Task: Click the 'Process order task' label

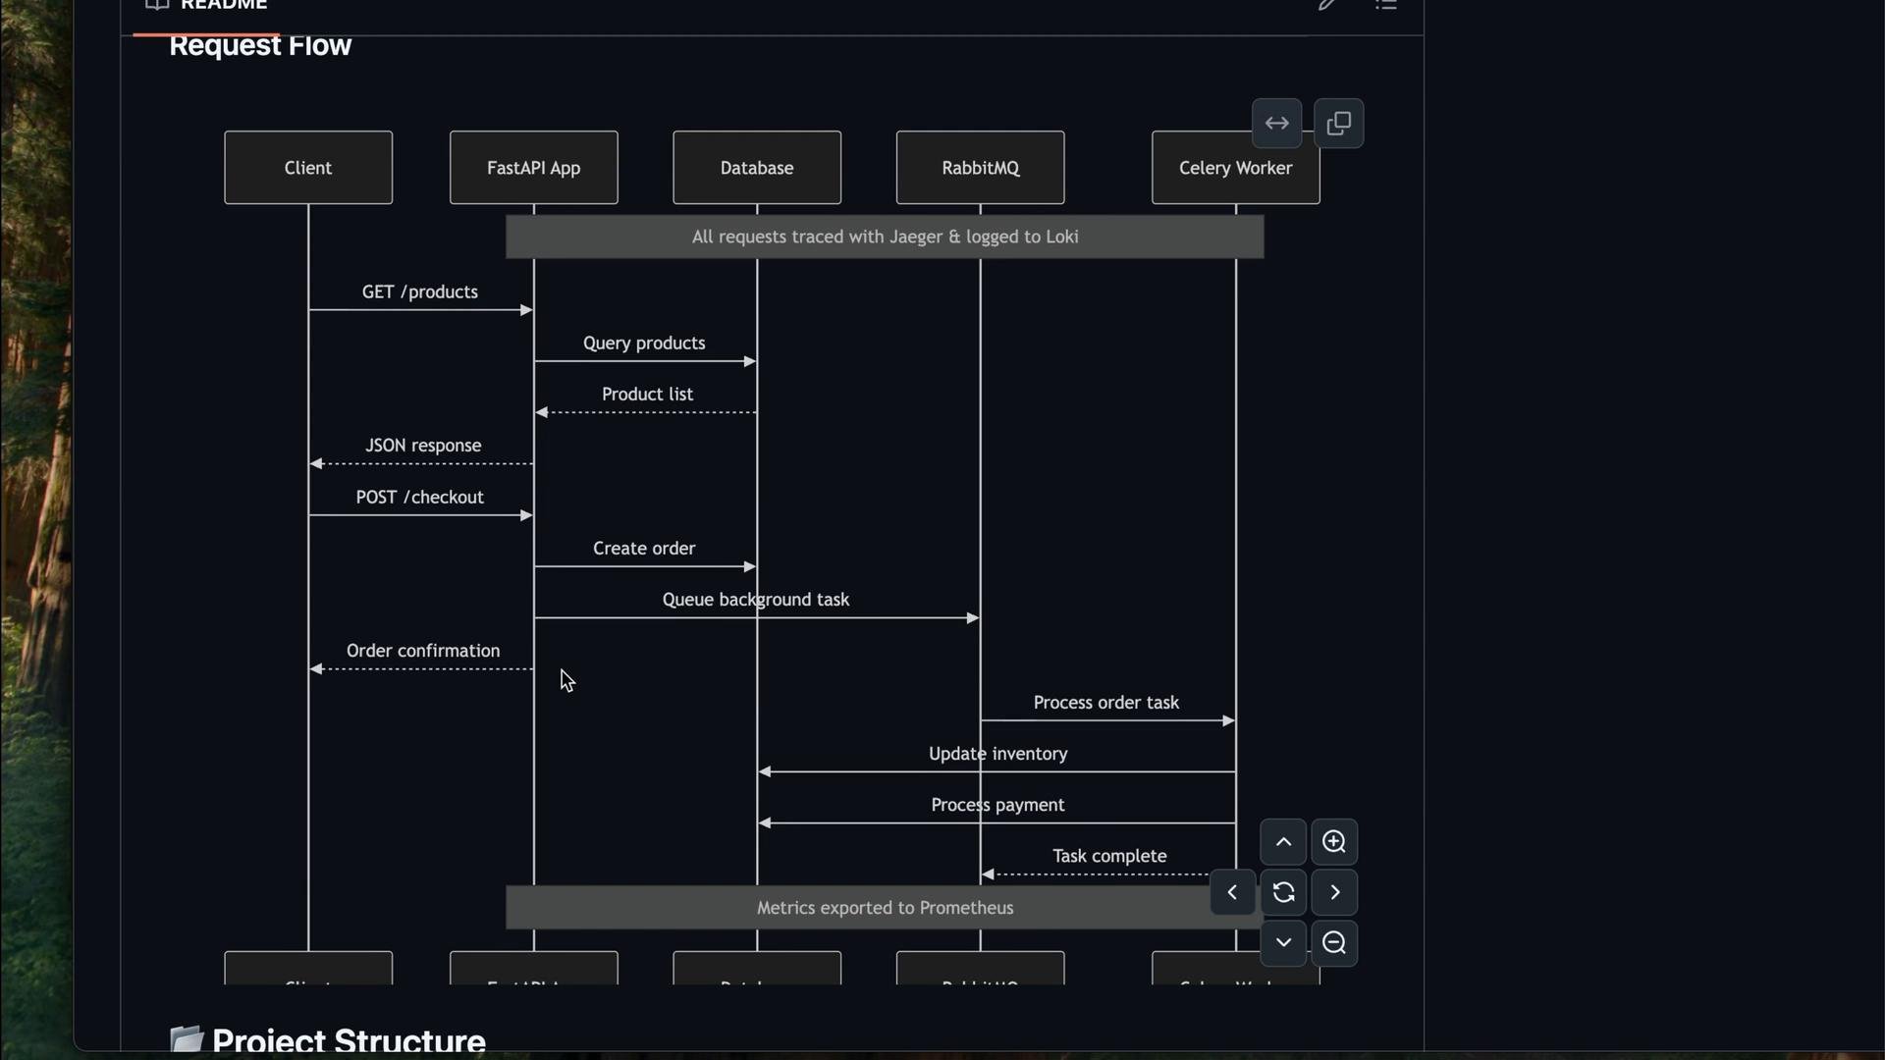Action: click(x=1106, y=703)
